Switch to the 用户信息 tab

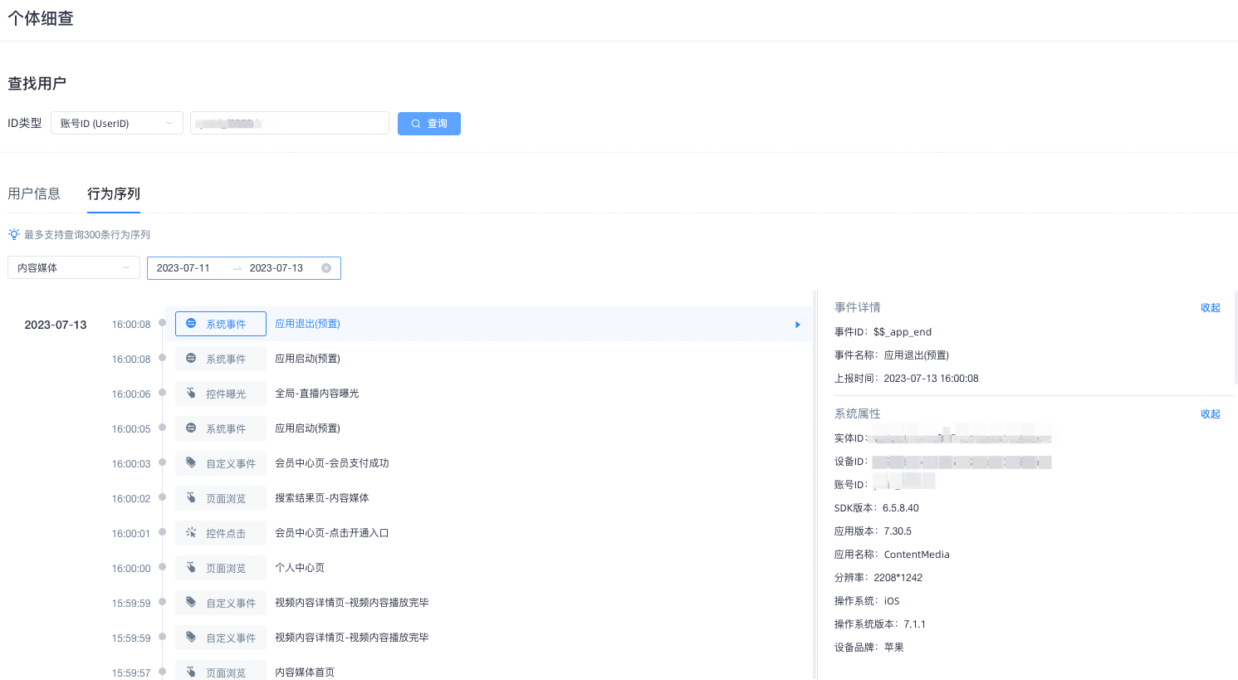point(34,193)
